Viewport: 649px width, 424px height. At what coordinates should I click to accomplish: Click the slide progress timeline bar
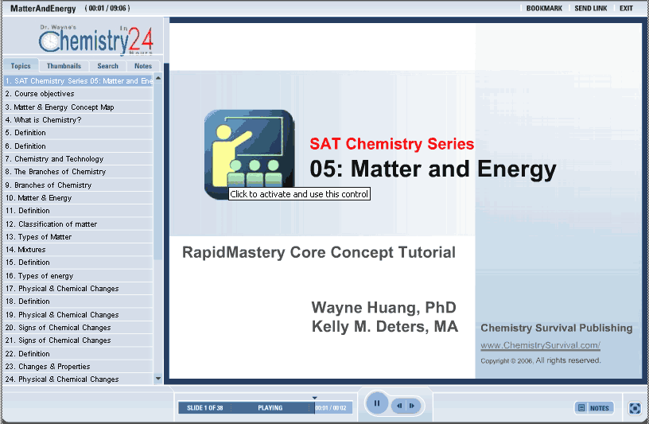(247, 408)
